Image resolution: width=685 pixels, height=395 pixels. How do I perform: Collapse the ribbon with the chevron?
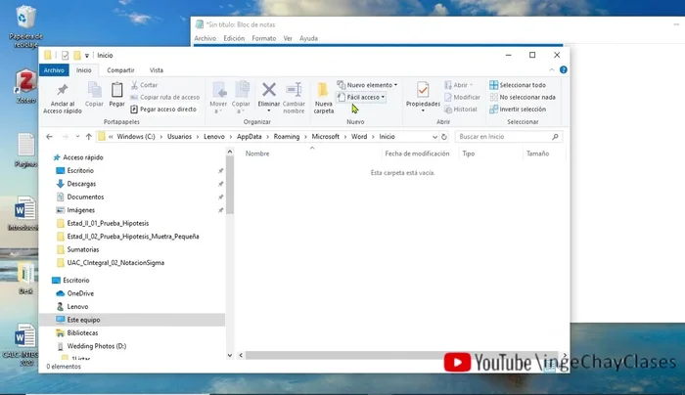pyautogui.click(x=551, y=69)
